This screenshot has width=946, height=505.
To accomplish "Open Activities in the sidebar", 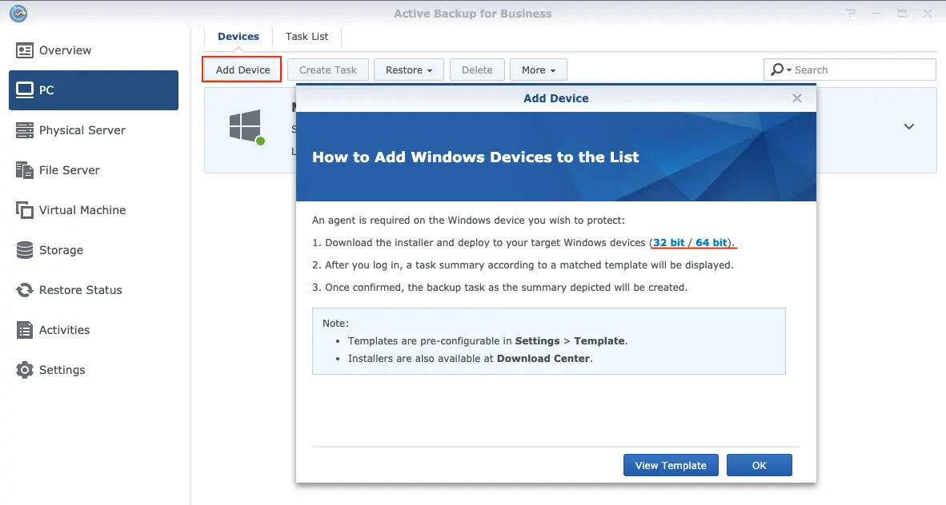I will point(94,330).
